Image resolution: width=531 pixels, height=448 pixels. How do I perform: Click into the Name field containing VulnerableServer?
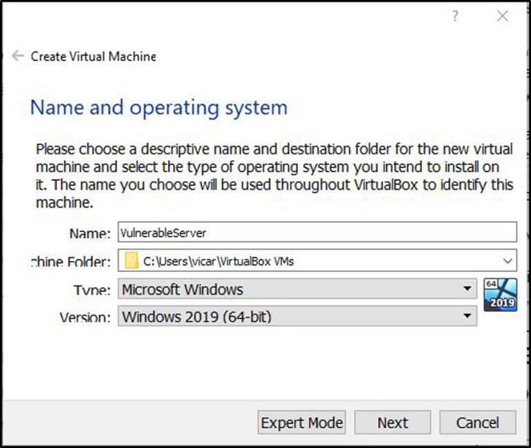pos(317,233)
